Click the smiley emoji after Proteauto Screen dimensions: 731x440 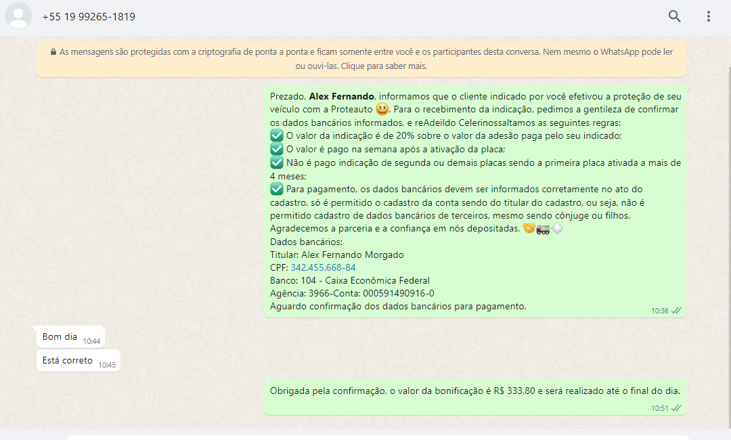[382, 109]
